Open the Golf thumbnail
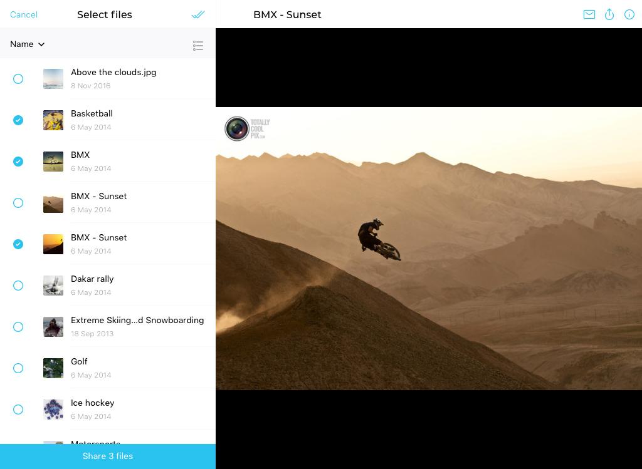 point(53,368)
